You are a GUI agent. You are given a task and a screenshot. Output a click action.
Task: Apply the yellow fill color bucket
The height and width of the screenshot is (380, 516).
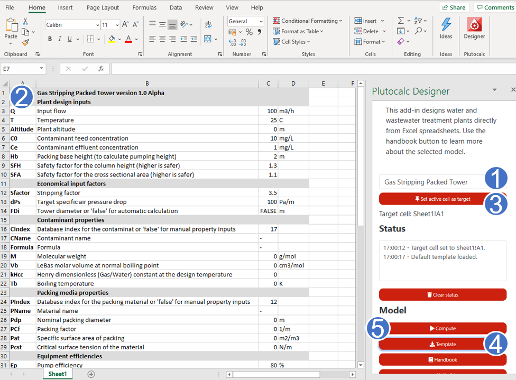(112, 39)
